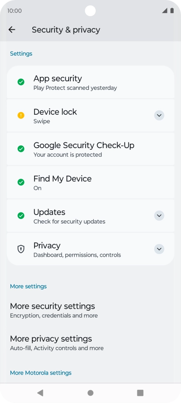This screenshot has width=181, height=403.
Task: Click green checkmark beside App security
Action: [21, 82]
